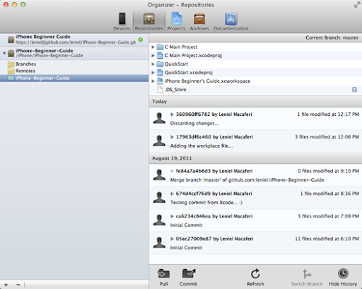The image size is (362, 289).
Task: Expand commit 17963df6c460 details
Action: pyautogui.click(x=172, y=137)
